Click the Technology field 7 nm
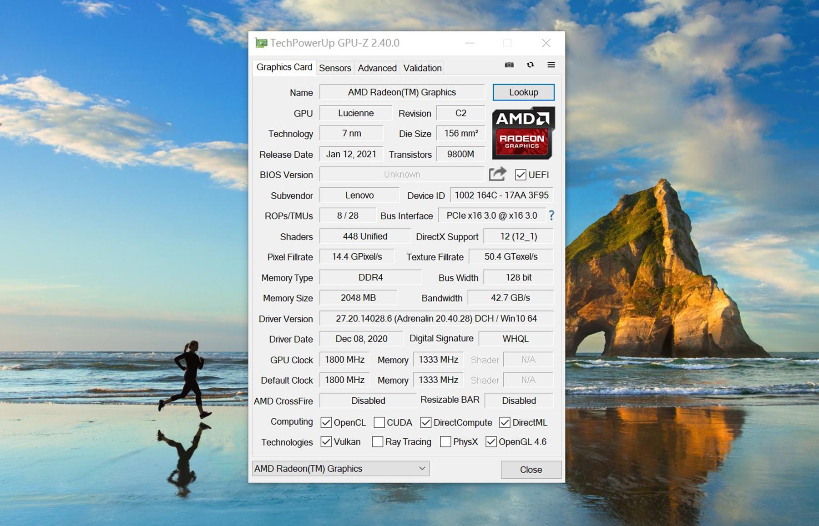Screen dimensions: 819x526 tap(352, 134)
